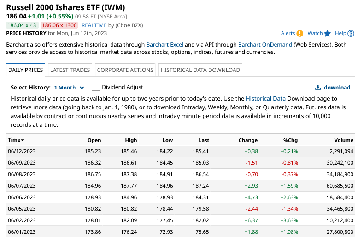Image resolution: width=358 pixels, height=237 pixels.
Task: Click the Alerts text link
Action: (288, 33)
